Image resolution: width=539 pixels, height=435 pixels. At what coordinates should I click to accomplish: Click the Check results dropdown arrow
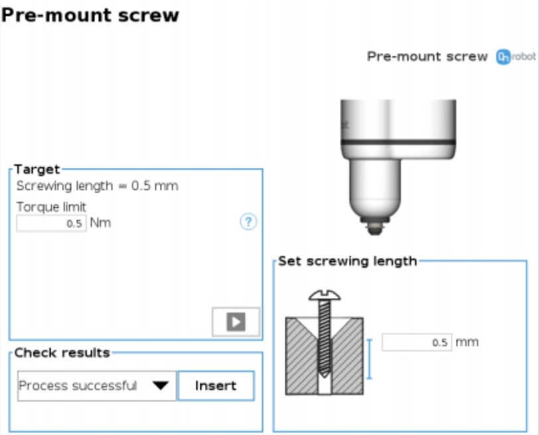pyautogui.click(x=161, y=386)
